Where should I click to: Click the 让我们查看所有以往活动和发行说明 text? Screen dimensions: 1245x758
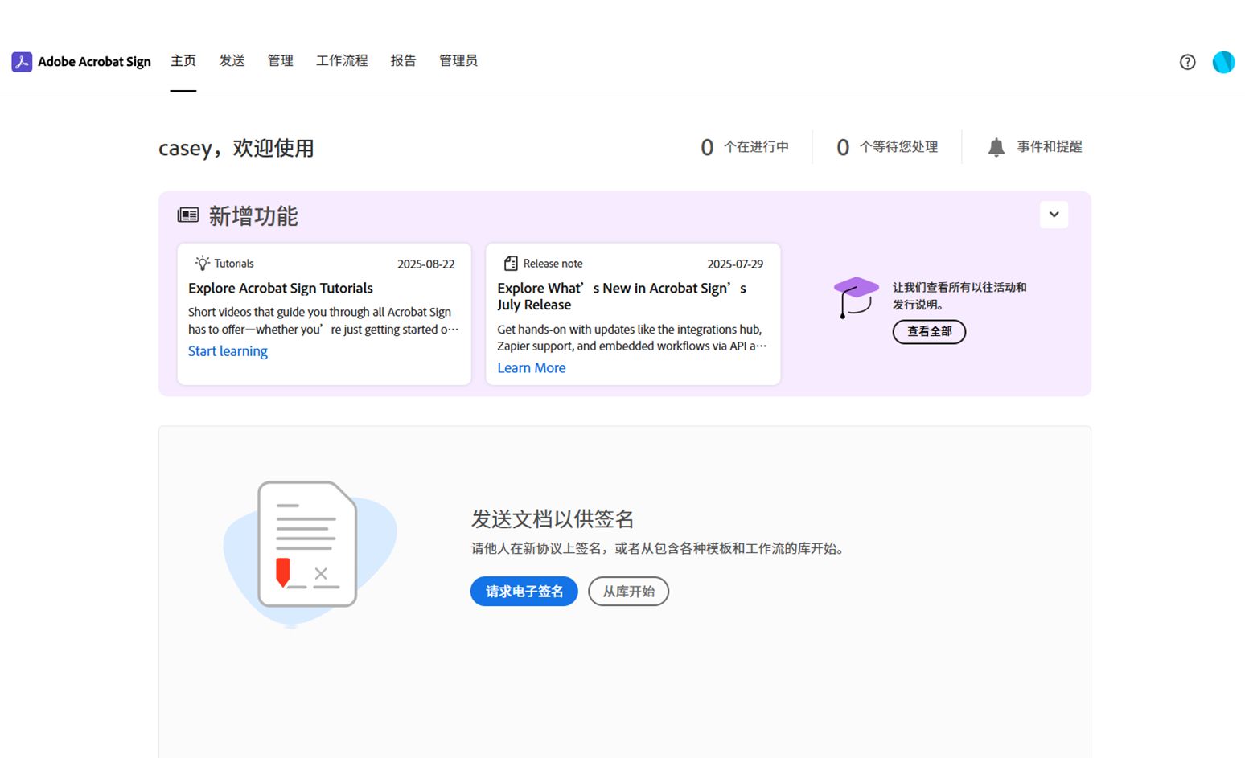point(959,296)
